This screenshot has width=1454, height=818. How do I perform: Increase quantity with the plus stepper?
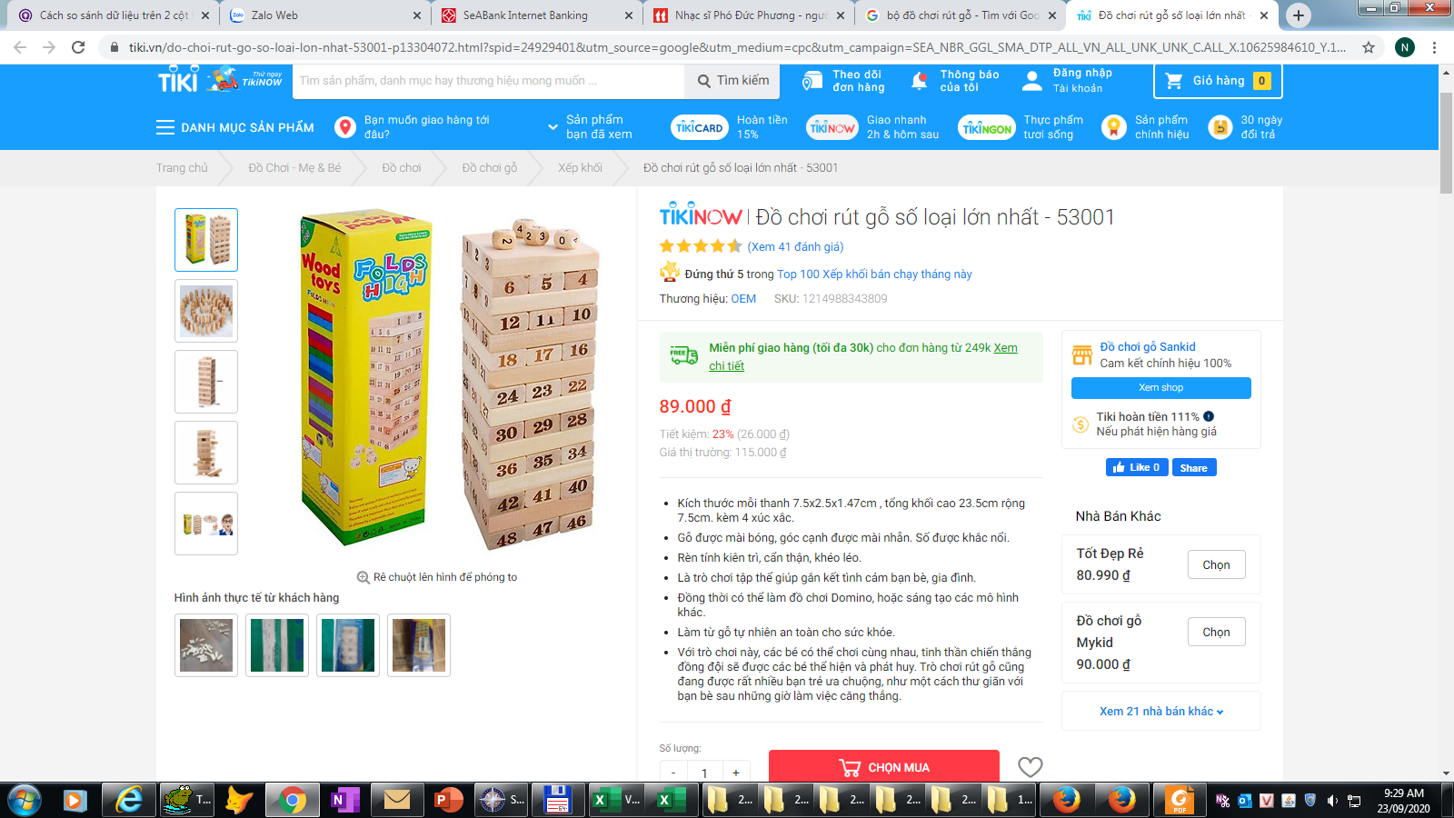735,773
